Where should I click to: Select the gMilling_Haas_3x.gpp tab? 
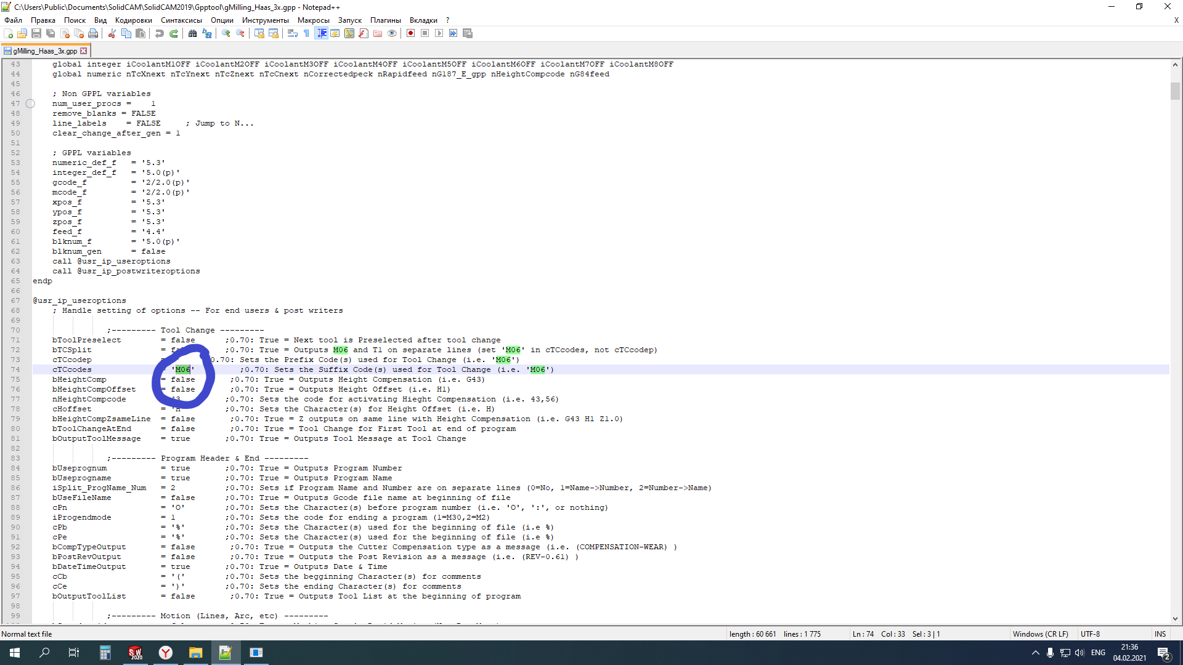(x=44, y=51)
